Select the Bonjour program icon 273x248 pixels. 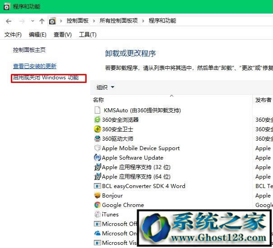click(x=97, y=195)
